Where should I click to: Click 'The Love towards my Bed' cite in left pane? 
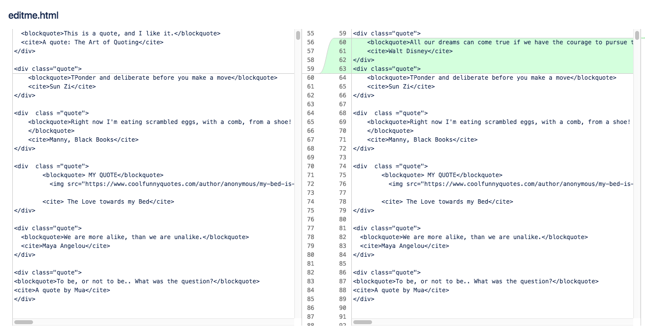coord(108,202)
